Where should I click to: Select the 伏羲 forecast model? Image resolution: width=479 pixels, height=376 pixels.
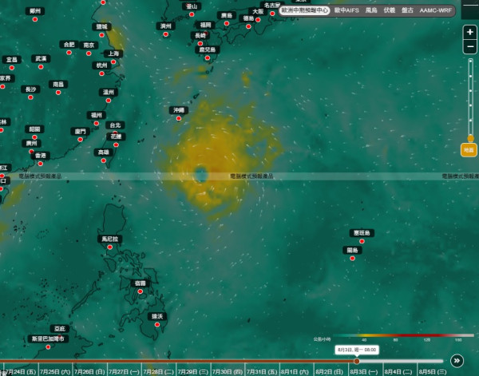390,10
